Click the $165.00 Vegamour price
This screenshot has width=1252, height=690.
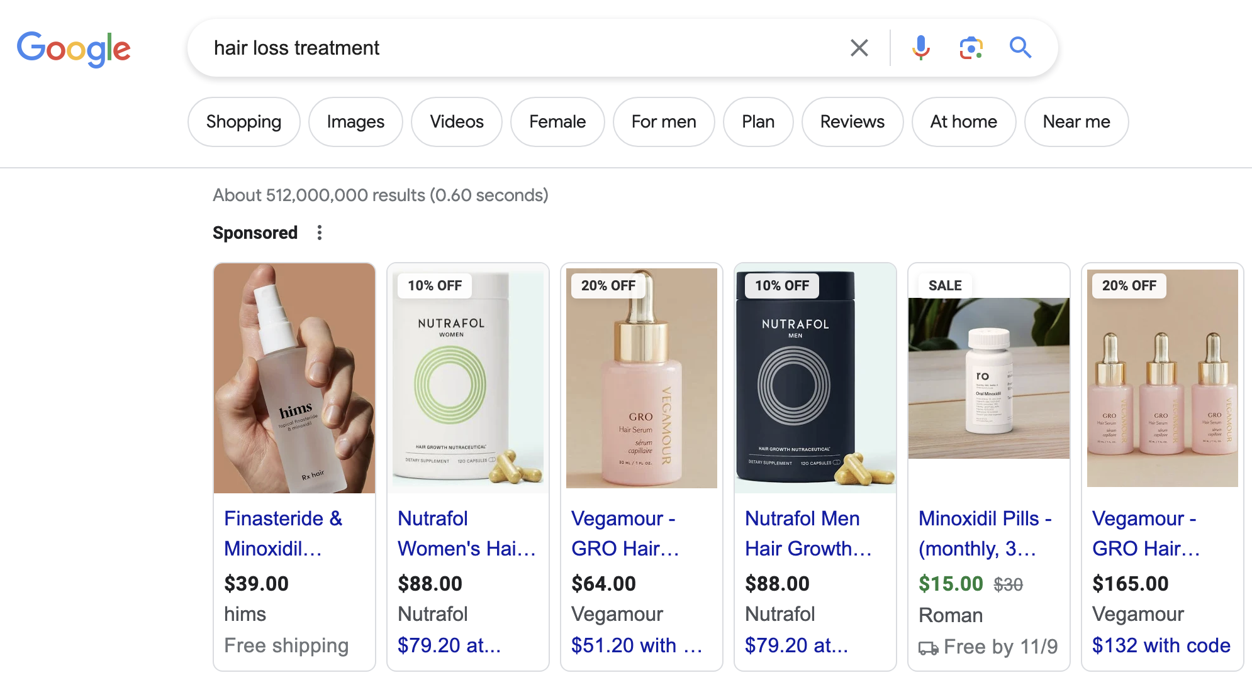(x=1131, y=584)
